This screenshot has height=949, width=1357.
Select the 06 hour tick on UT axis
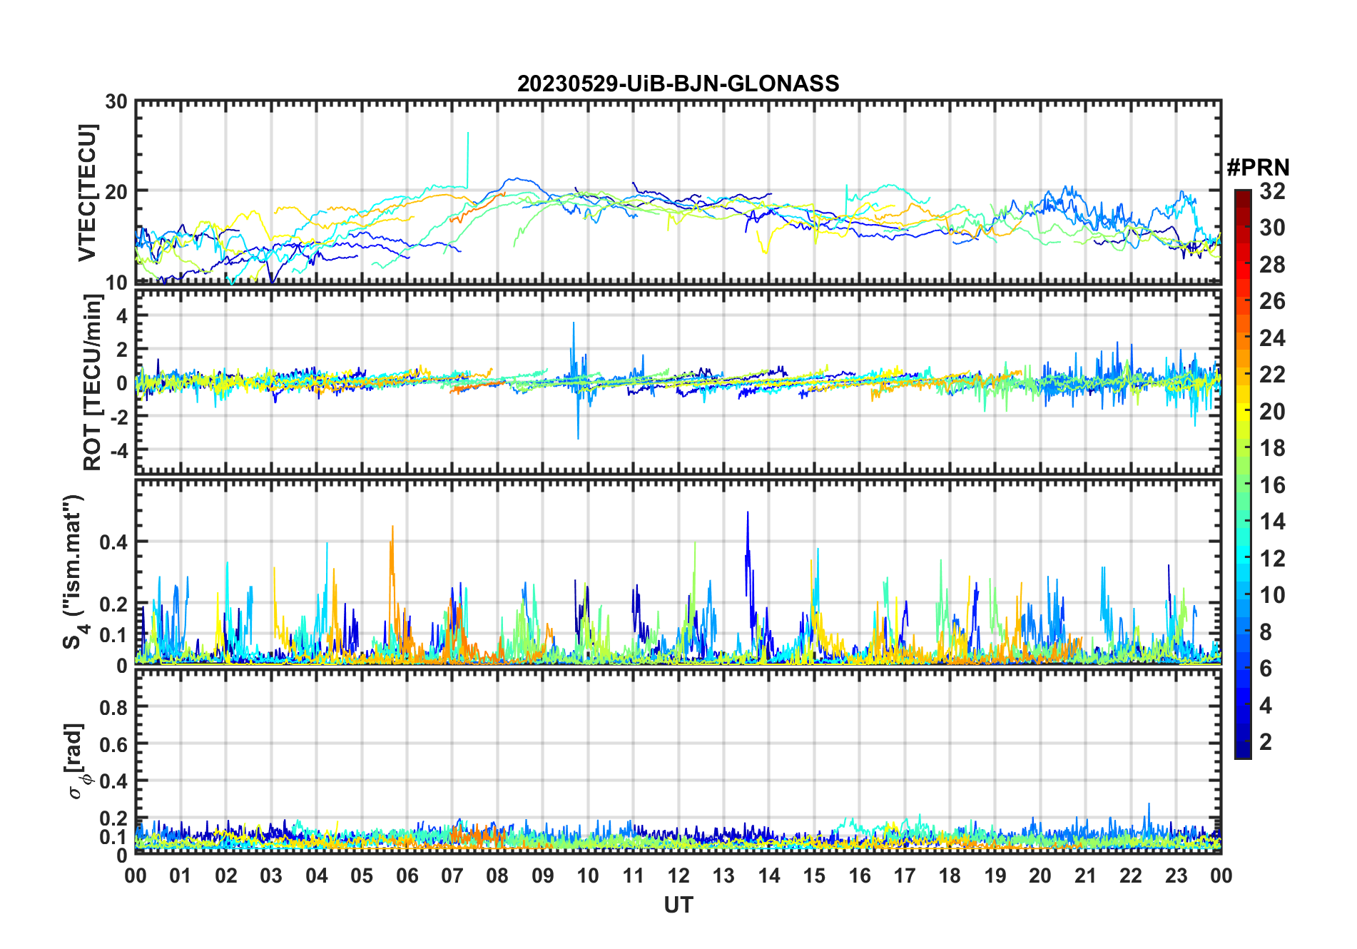(x=407, y=876)
